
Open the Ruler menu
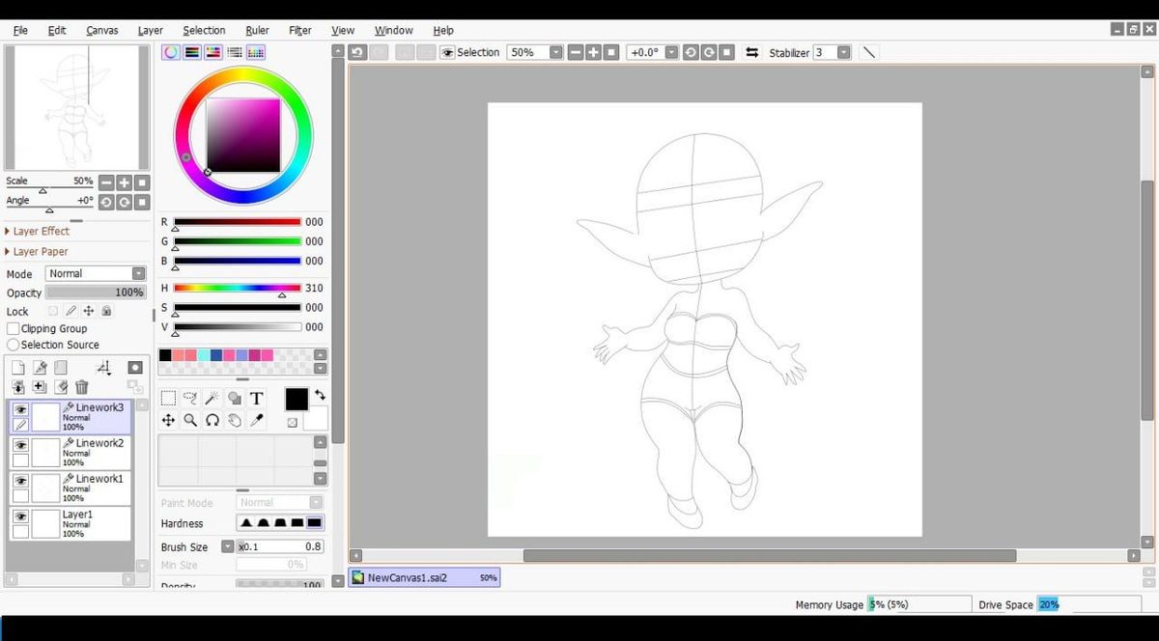[x=257, y=30]
